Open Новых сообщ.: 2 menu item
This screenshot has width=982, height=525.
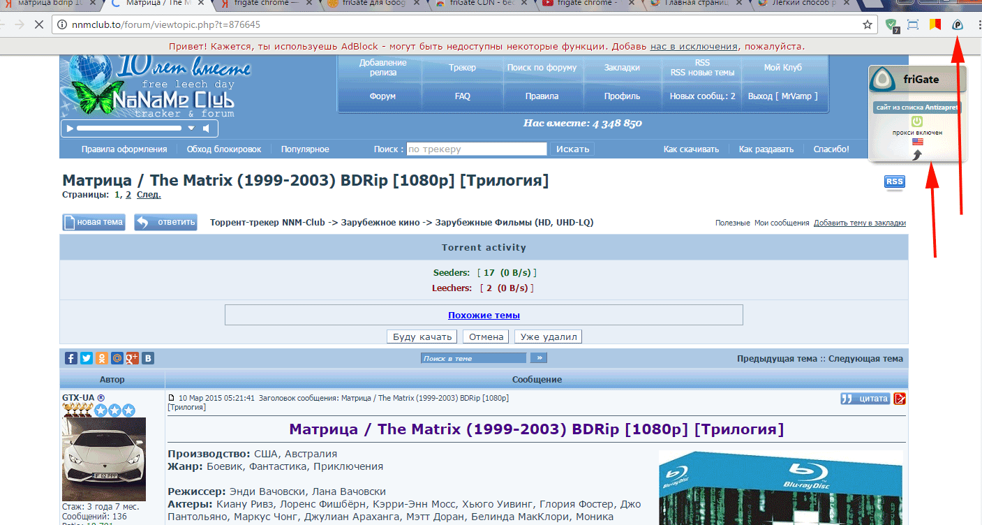pos(702,96)
